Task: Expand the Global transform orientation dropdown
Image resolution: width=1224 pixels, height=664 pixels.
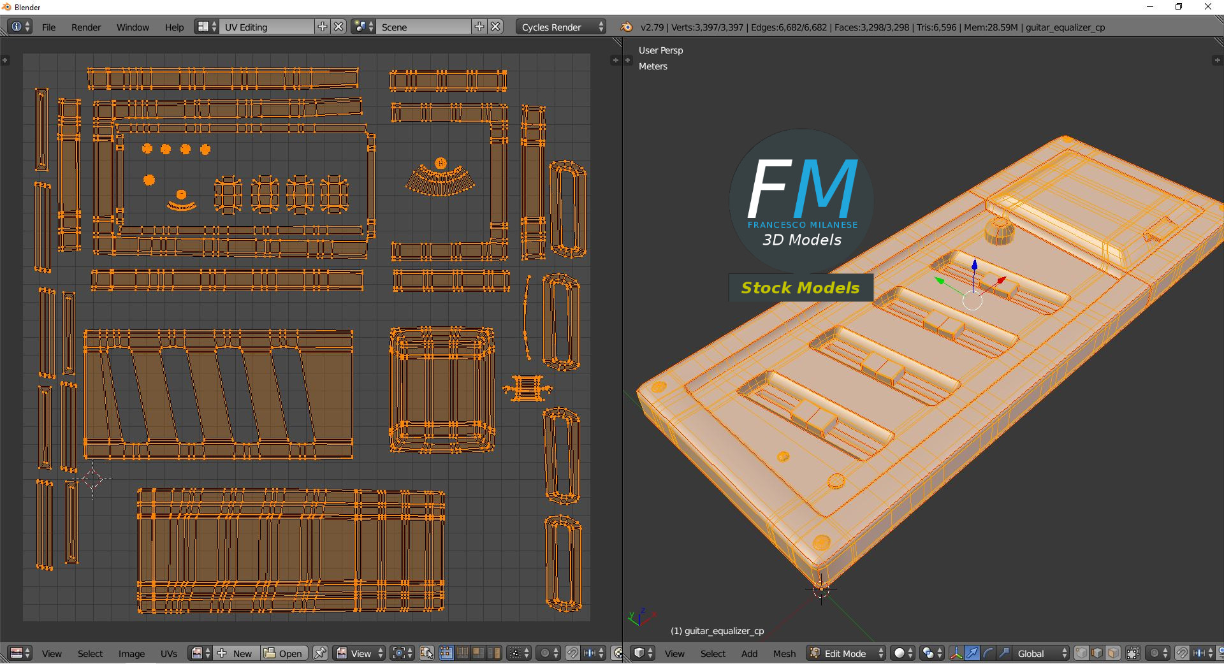Action: coord(1039,654)
